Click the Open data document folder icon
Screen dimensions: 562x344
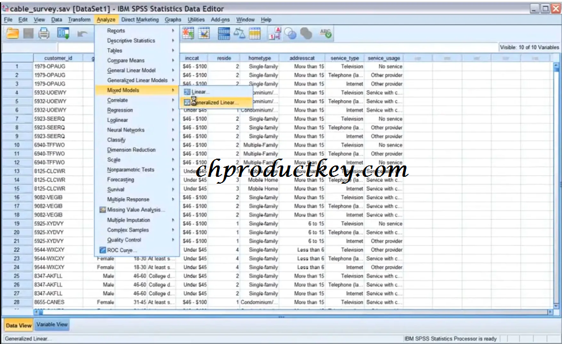click(12, 33)
